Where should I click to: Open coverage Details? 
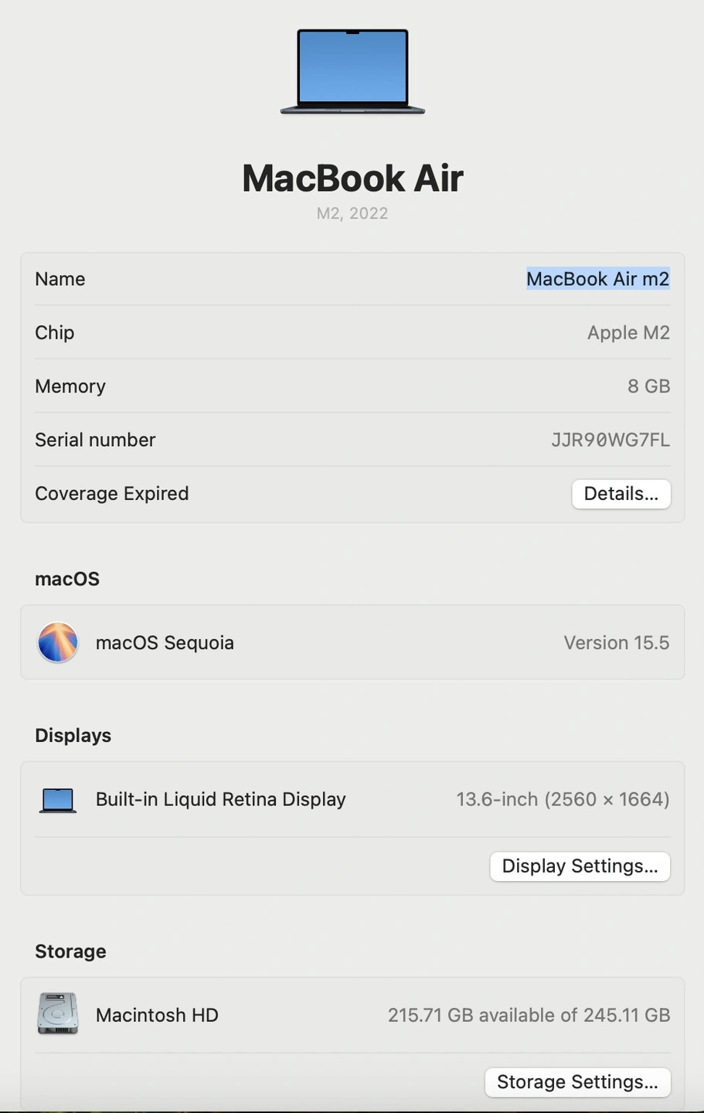pos(621,494)
